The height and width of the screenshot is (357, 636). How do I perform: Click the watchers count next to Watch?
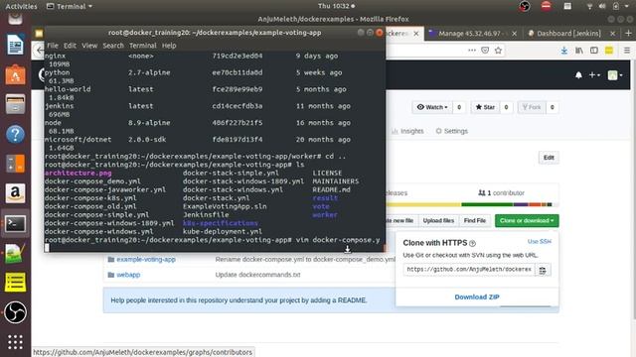[459, 107]
